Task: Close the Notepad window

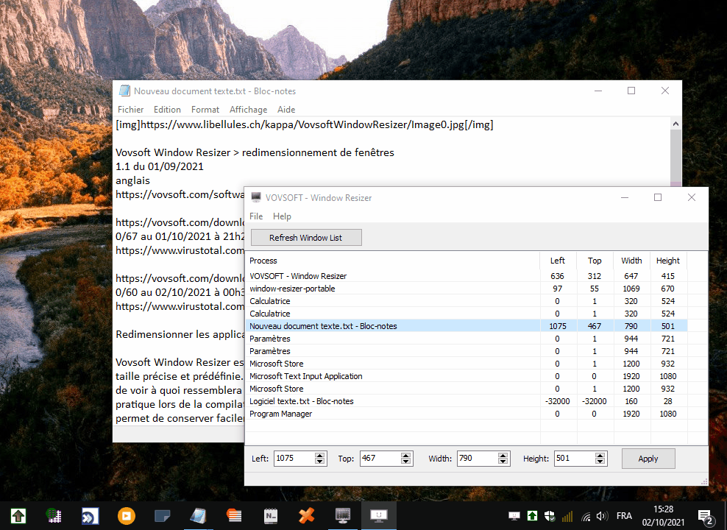Action: coord(665,91)
